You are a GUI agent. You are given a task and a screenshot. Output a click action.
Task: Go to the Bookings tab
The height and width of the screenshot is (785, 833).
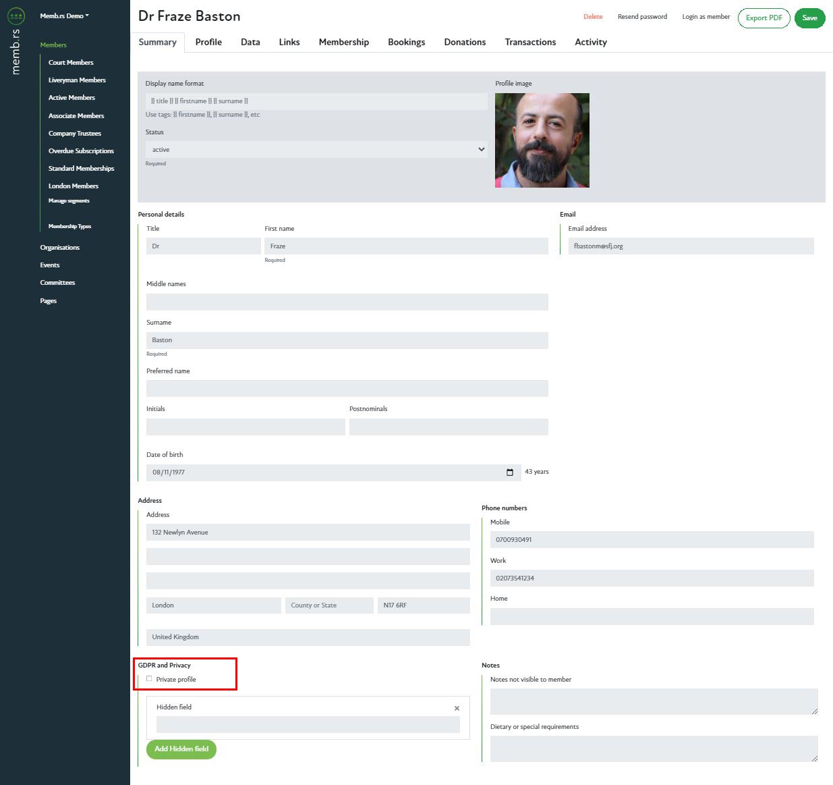406,42
